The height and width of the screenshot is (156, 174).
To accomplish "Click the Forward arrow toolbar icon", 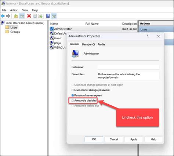I will click(8, 16).
